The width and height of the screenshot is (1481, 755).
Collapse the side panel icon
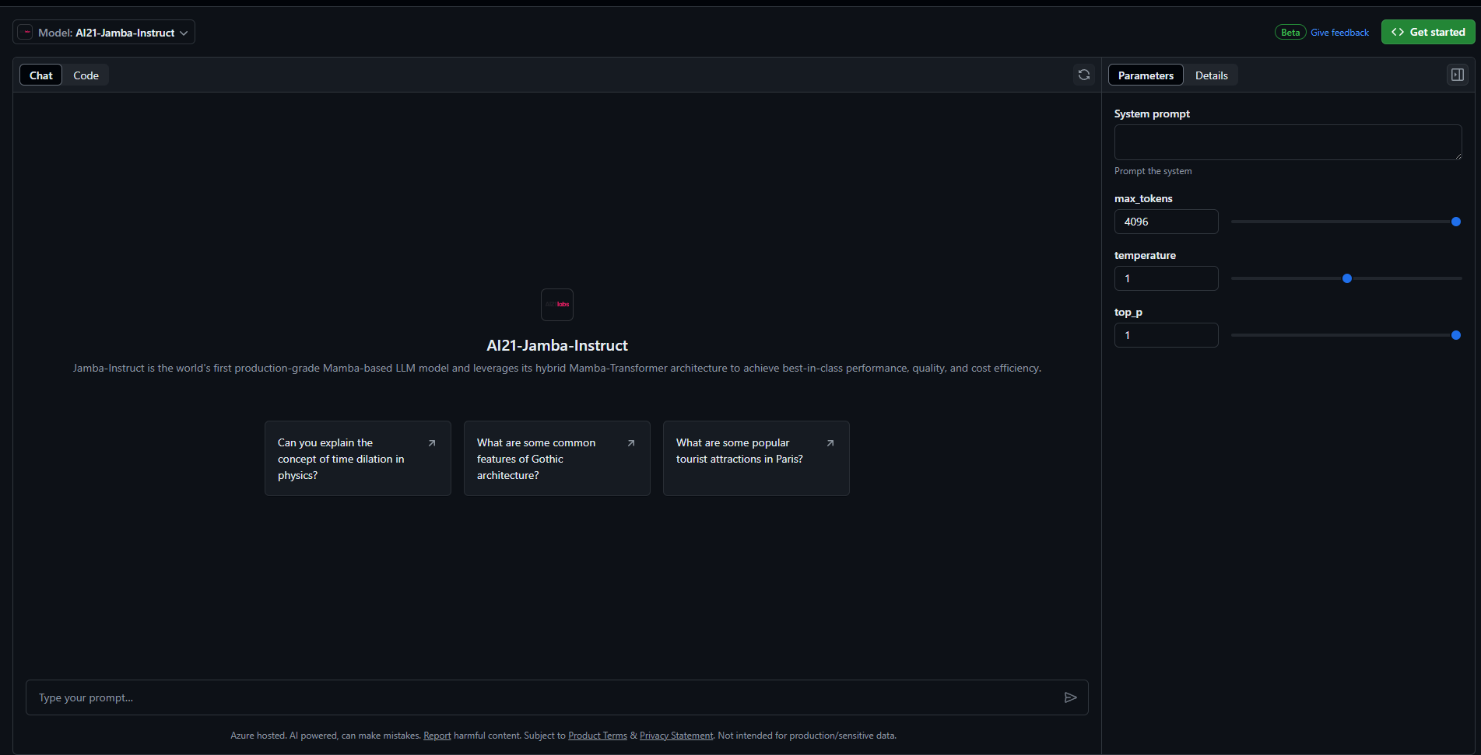(1458, 75)
